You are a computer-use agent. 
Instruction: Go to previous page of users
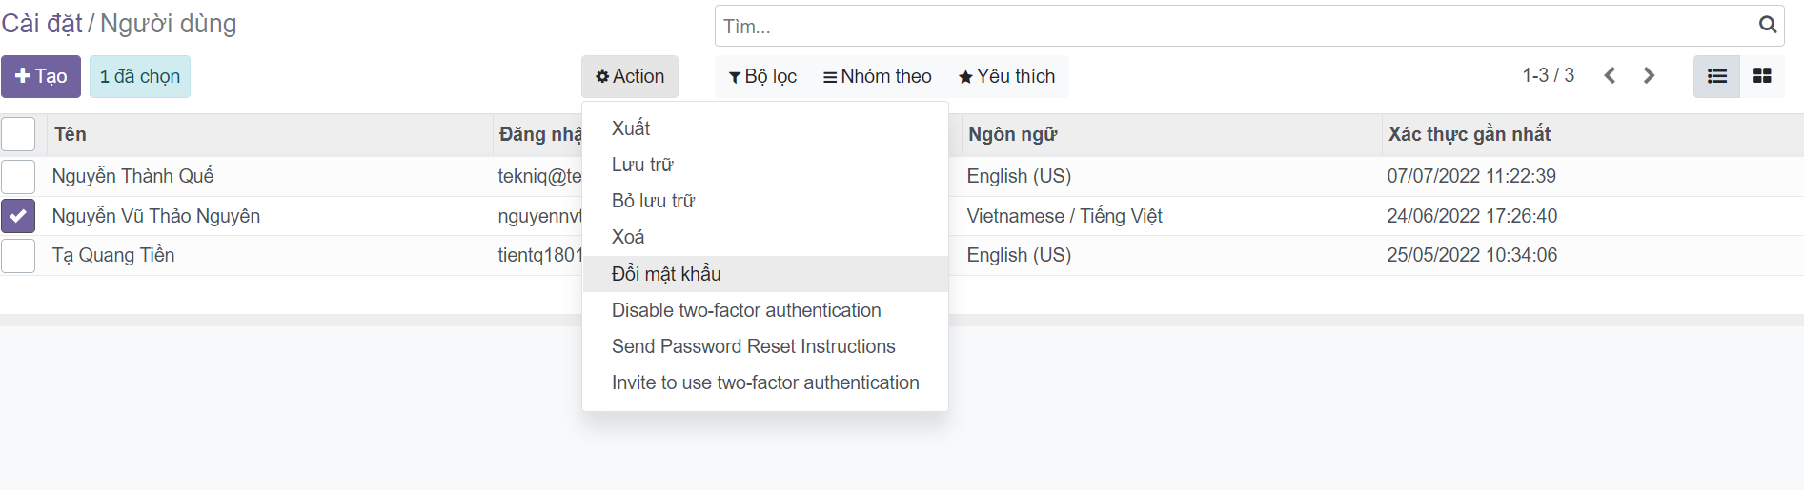point(1610,76)
